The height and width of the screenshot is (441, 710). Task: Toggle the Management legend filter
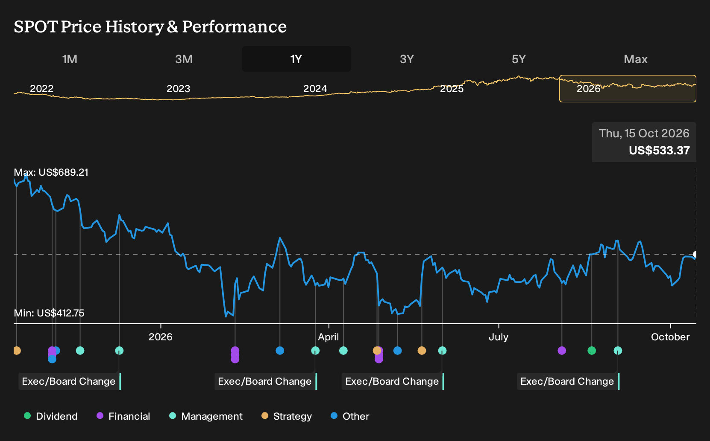point(206,416)
